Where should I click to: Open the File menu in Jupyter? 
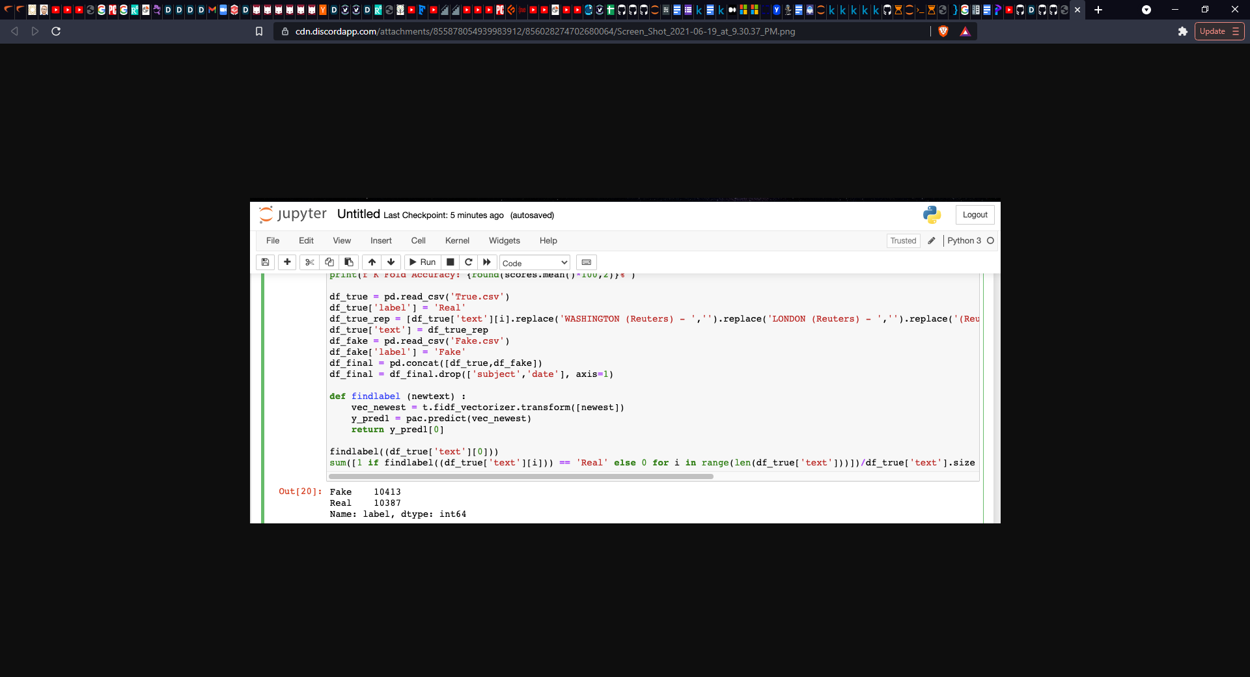point(273,241)
